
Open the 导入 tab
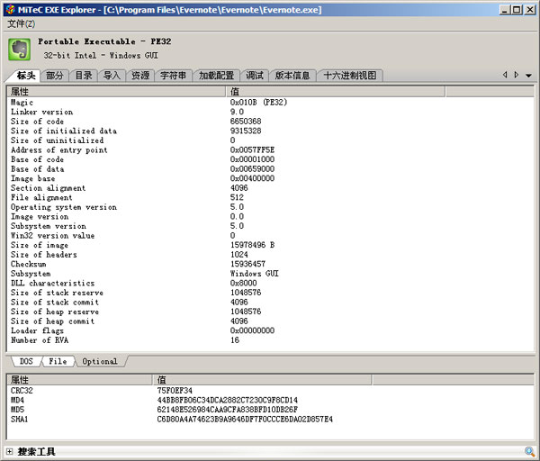112,76
